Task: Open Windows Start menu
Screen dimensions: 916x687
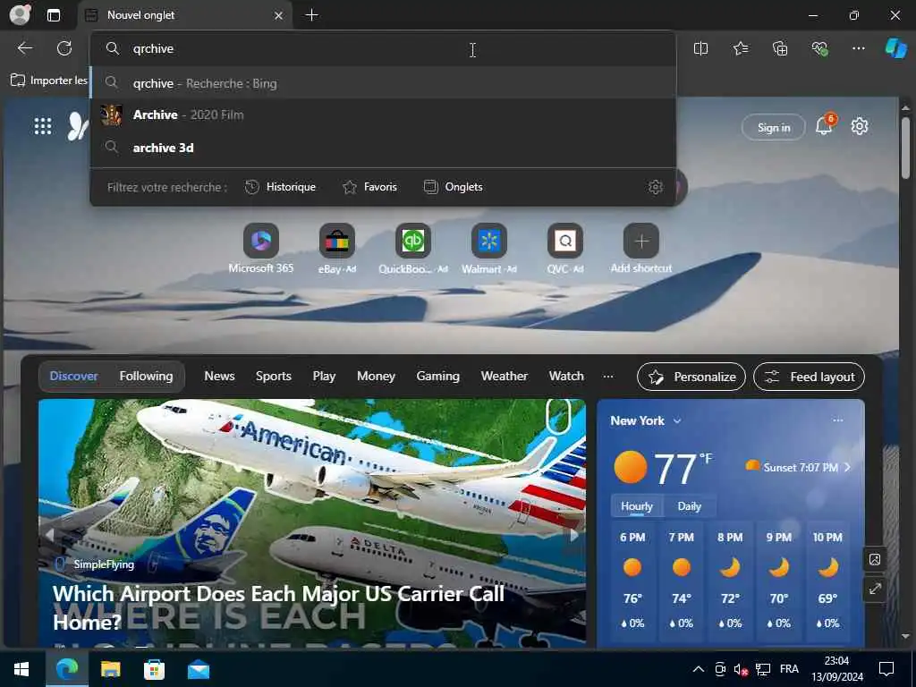Action: (21, 669)
